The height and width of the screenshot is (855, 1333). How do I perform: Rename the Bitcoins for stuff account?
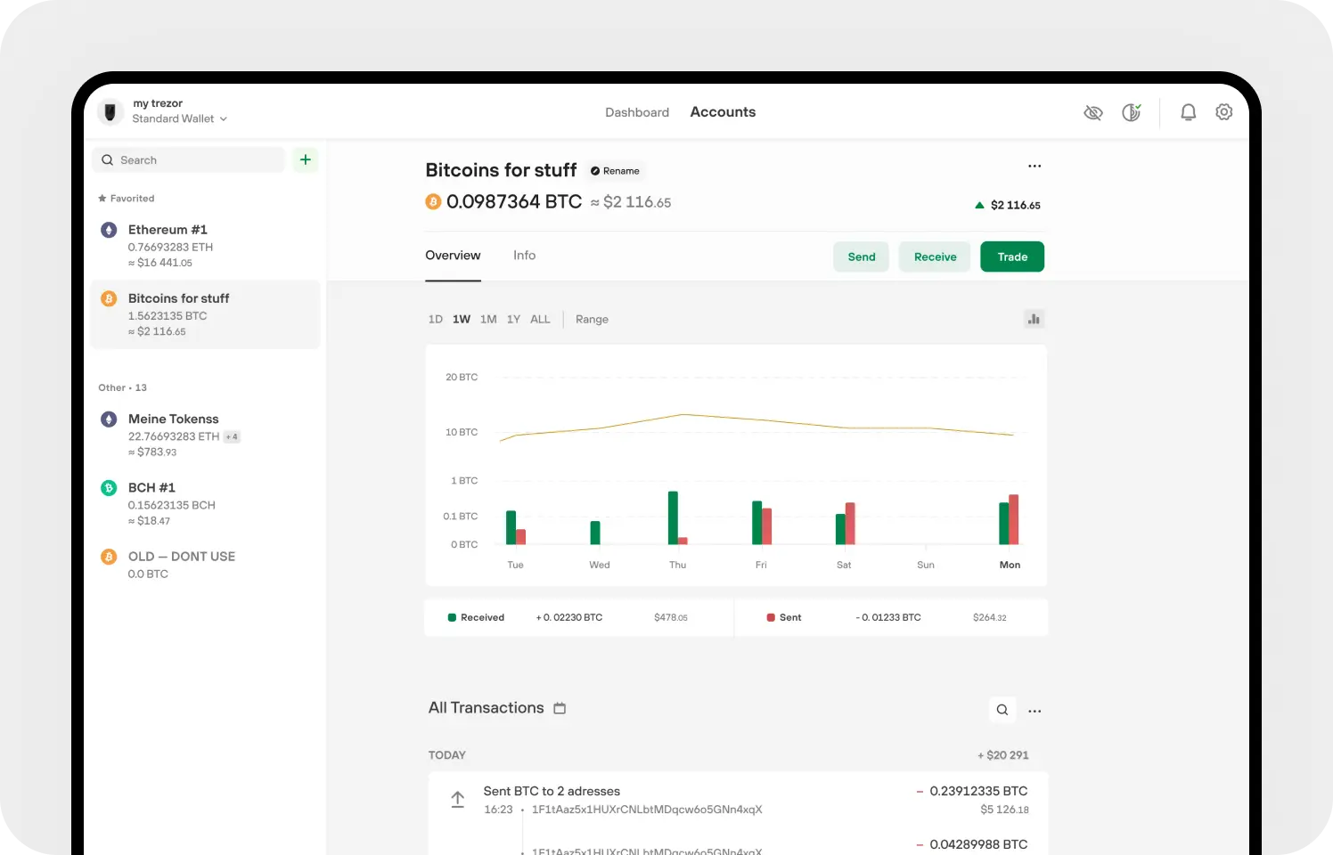click(615, 171)
